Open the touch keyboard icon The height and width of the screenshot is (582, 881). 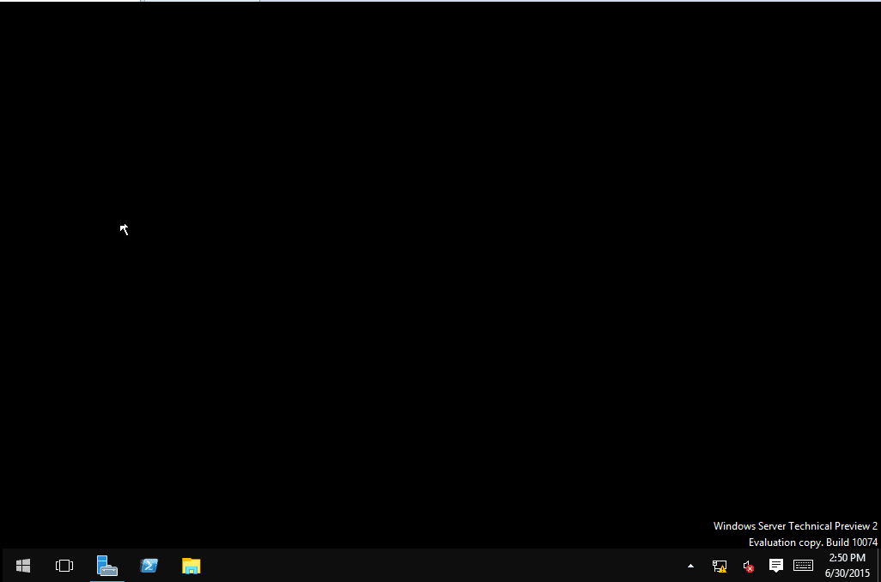click(803, 565)
